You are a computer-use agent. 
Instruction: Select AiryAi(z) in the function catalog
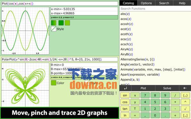tap(127, 49)
